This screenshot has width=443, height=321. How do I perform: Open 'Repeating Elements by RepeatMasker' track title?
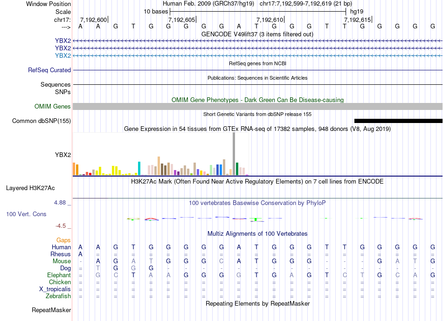[x=257, y=303]
